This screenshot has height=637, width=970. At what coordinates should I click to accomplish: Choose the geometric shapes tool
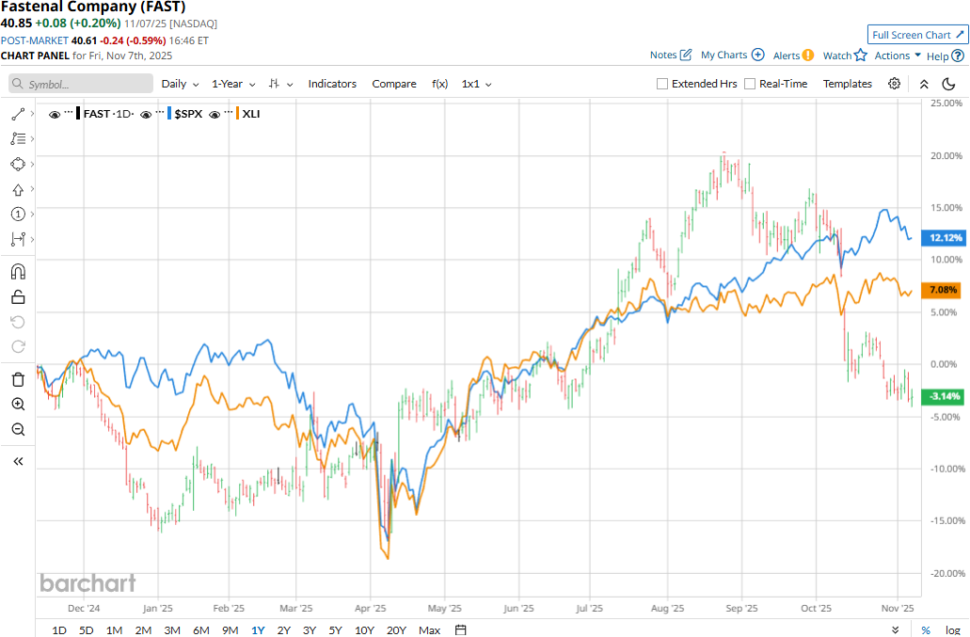[18, 164]
